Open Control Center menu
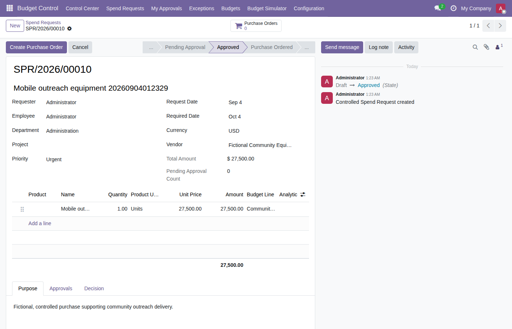 point(82,8)
